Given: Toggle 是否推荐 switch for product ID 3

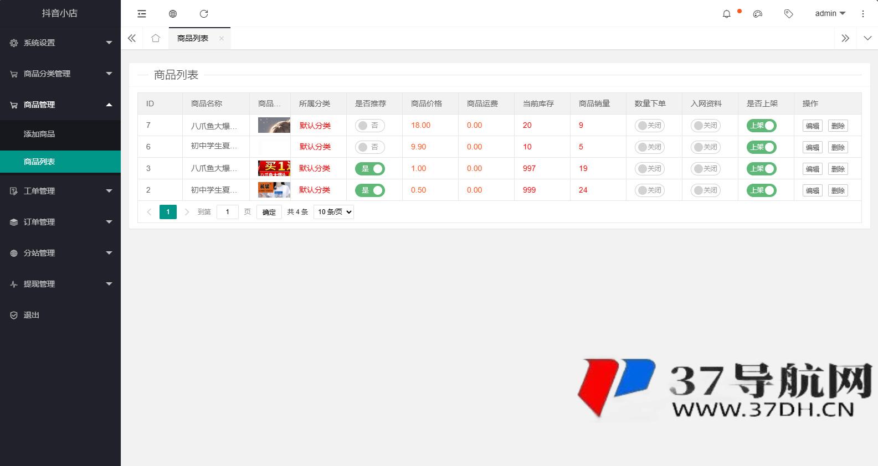Looking at the screenshot, I should click(x=370, y=169).
